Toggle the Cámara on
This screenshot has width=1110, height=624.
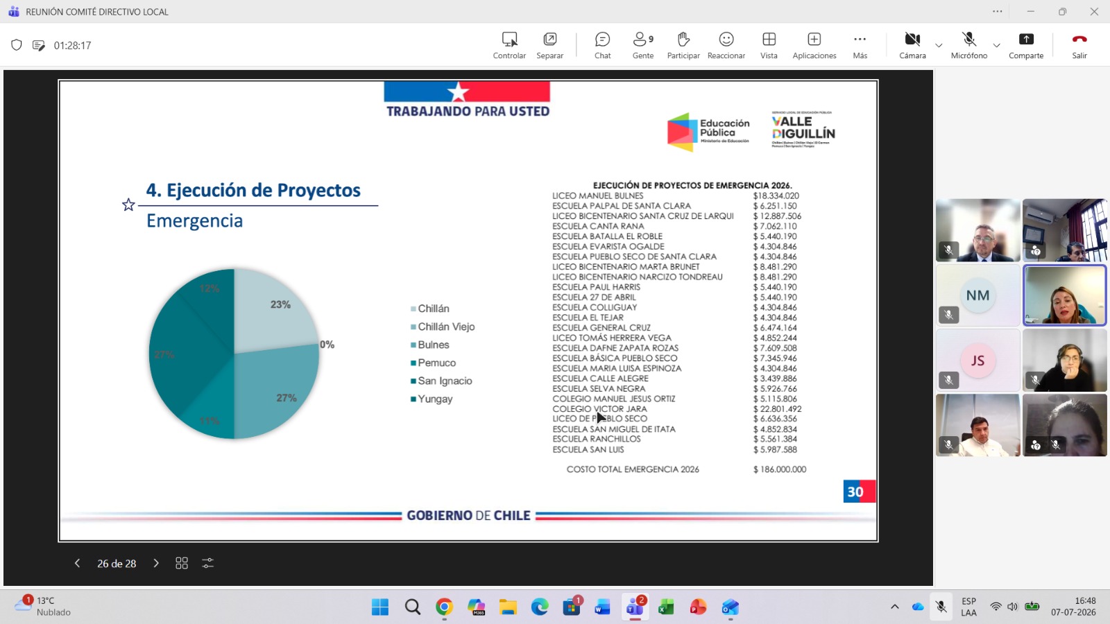[912, 45]
